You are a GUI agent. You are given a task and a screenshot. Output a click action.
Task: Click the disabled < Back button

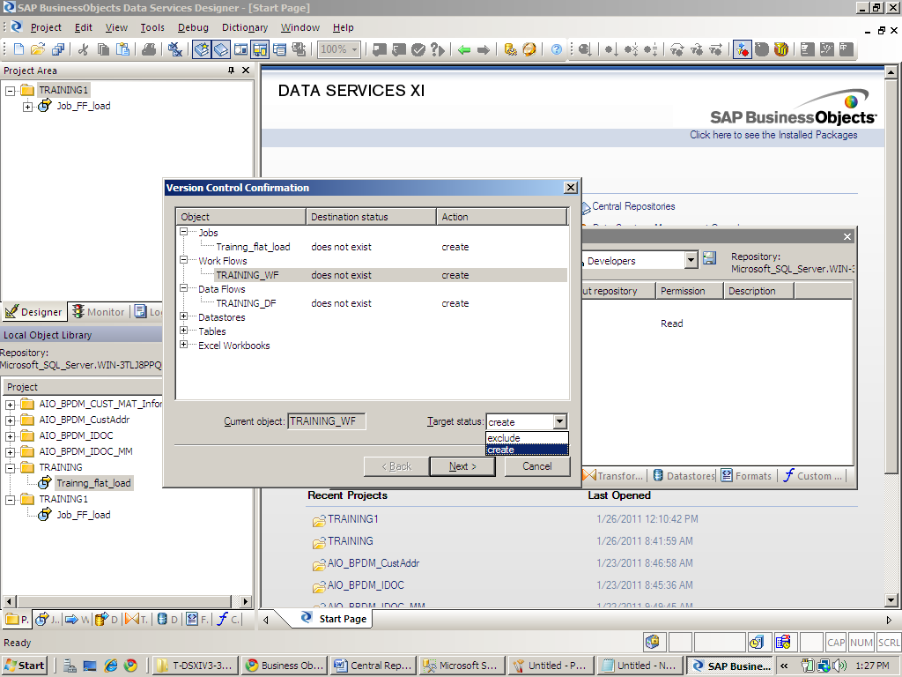(396, 466)
